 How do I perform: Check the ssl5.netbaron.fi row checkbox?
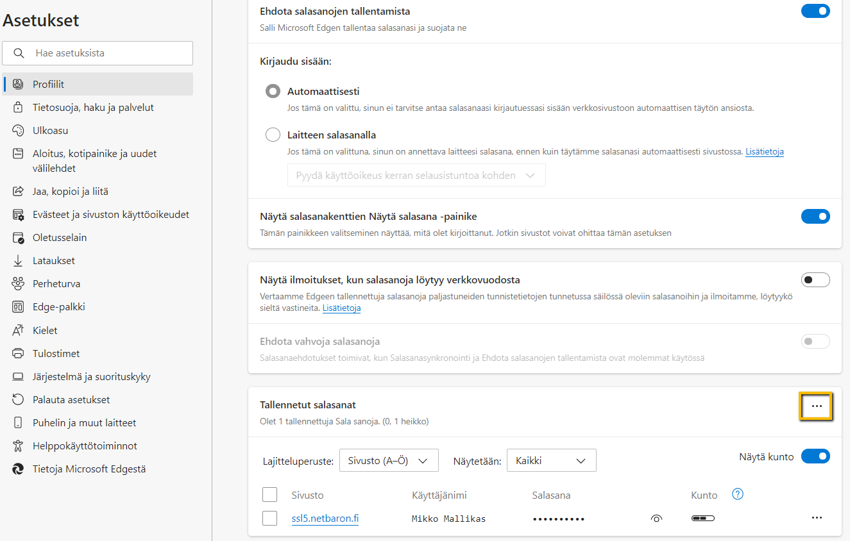(x=269, y=518)
